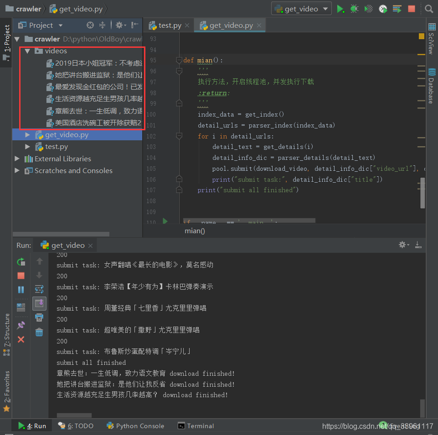Open Project panel settings gear
The image size is (438, 435).
click(x=120, y=25)
